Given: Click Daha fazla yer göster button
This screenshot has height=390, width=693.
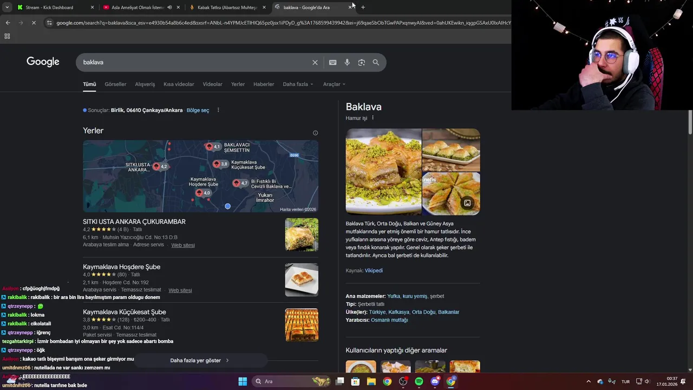Looking at the screenshot, I should tap(200, 360).
